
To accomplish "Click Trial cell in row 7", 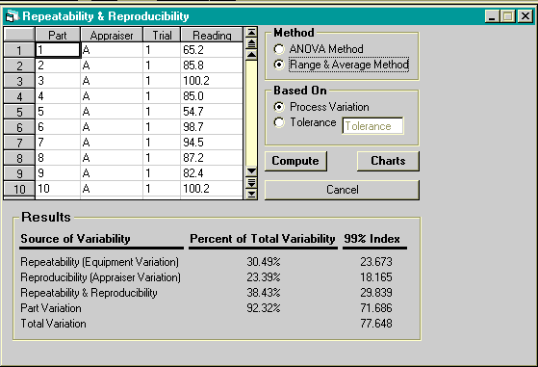I will coord(162,143).
